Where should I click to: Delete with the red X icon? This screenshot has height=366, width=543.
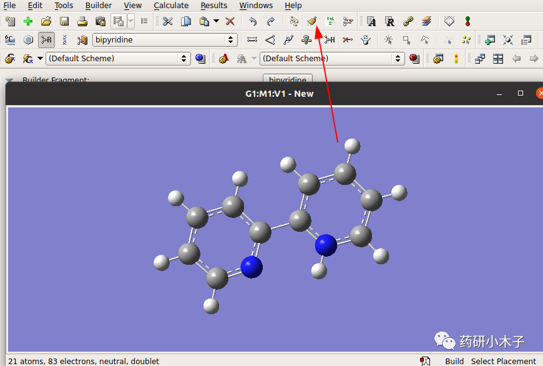tap(230, 21)
